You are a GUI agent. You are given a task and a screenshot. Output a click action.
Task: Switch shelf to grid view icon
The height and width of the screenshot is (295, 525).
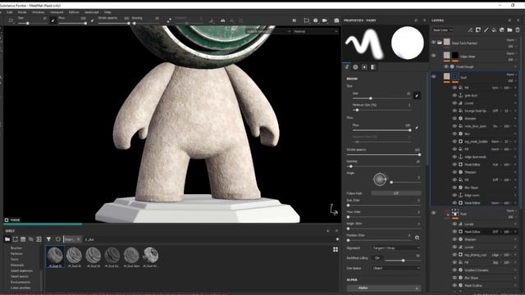[336, 249]
